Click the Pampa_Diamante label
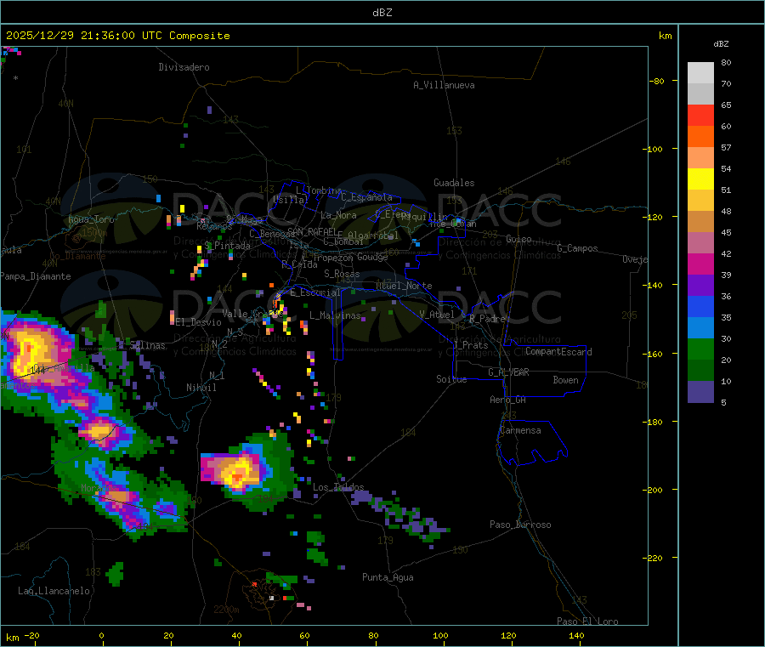The width and height of the screenshot is (765, 647). tap(36, 276)
